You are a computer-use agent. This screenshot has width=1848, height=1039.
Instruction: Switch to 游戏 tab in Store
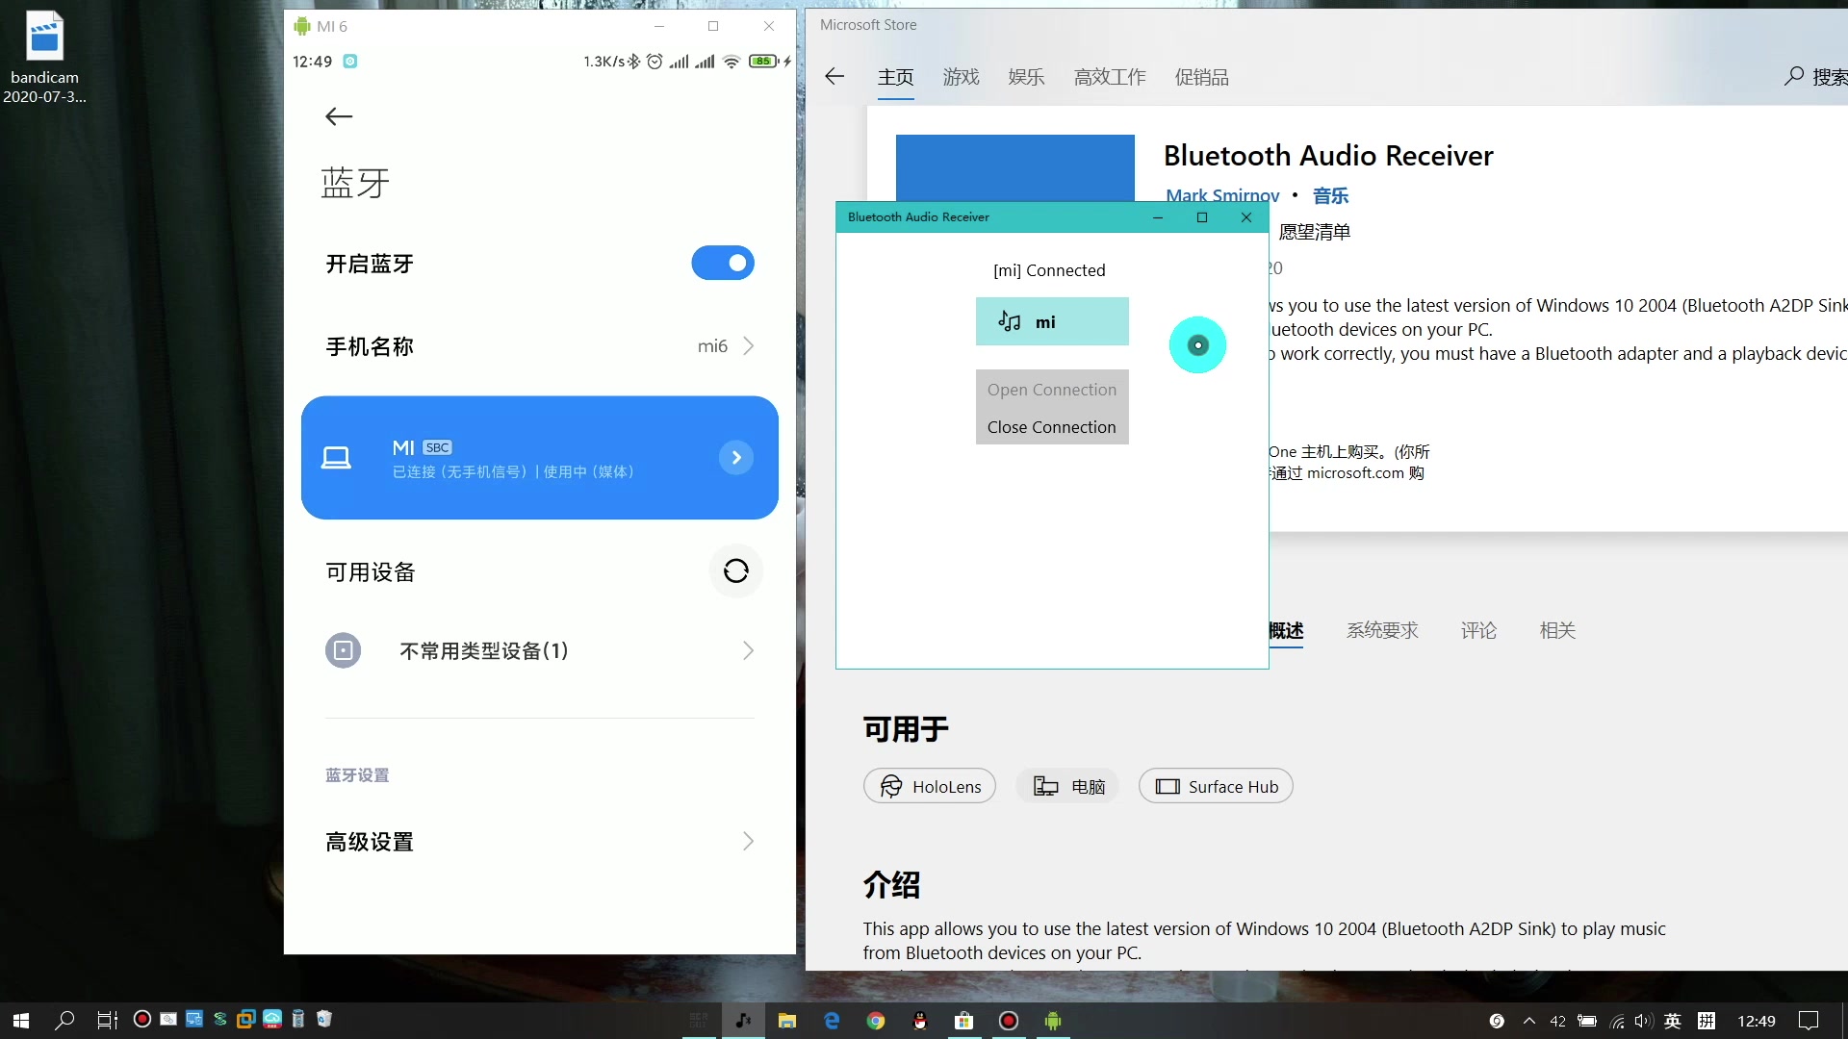click(x=961, y=77)
